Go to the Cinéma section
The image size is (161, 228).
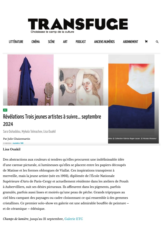tap(36, 42)
